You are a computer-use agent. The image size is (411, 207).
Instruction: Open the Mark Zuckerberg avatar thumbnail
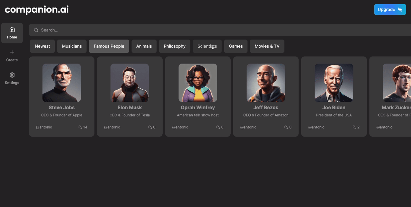coord(397,83)
